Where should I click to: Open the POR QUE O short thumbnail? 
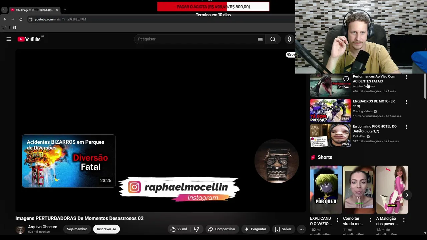(x=326, y=190)
